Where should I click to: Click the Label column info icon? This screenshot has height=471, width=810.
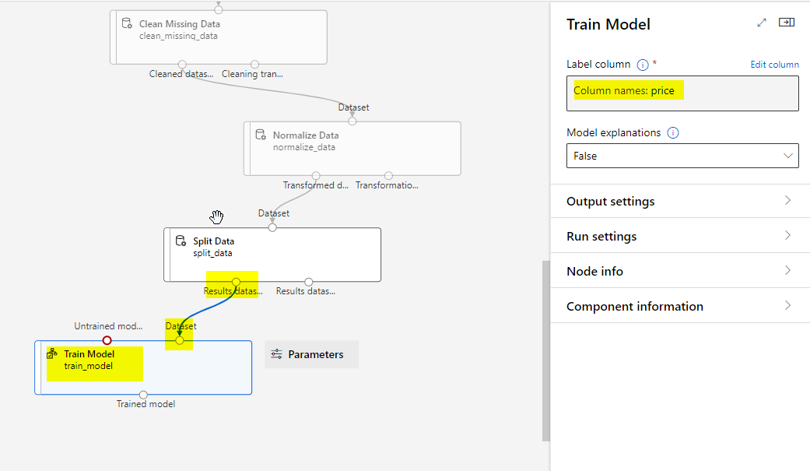point(643,65)
